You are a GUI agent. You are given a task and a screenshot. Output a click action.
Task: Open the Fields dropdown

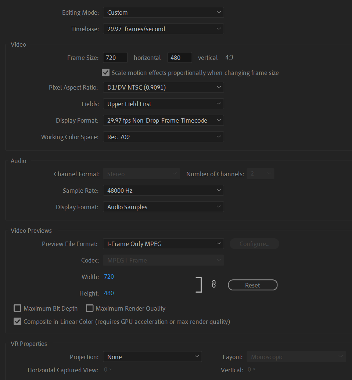pyautogui.click(x=163, y=104)
